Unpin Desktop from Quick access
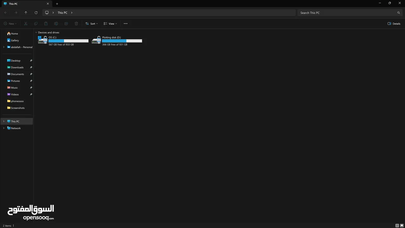Viewport: 405px width, 228px height. click(31, 60)
